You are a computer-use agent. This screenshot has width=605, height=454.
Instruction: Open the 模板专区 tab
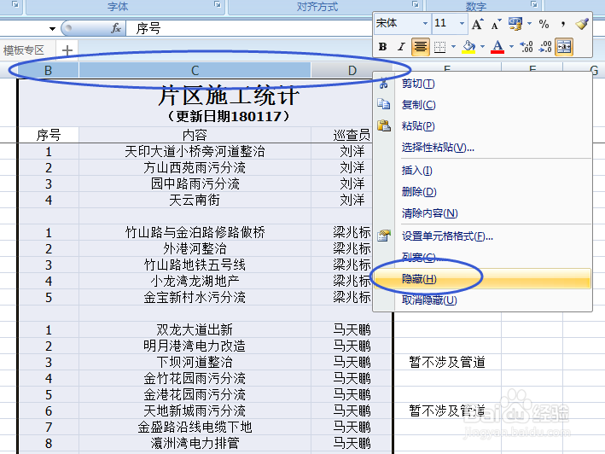point(24,50)
